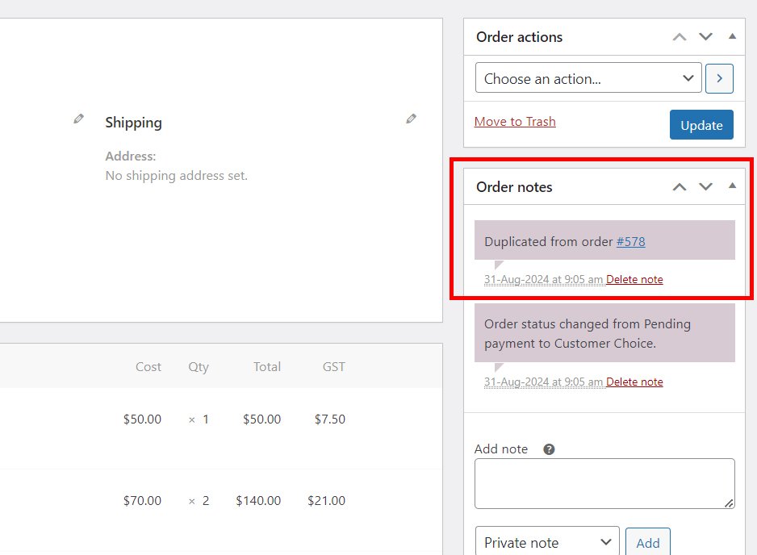The height and width of the screenshot is (555, 757).
Task: Click the Total column header
Action: pyautogui.click(x=267, y=367)
